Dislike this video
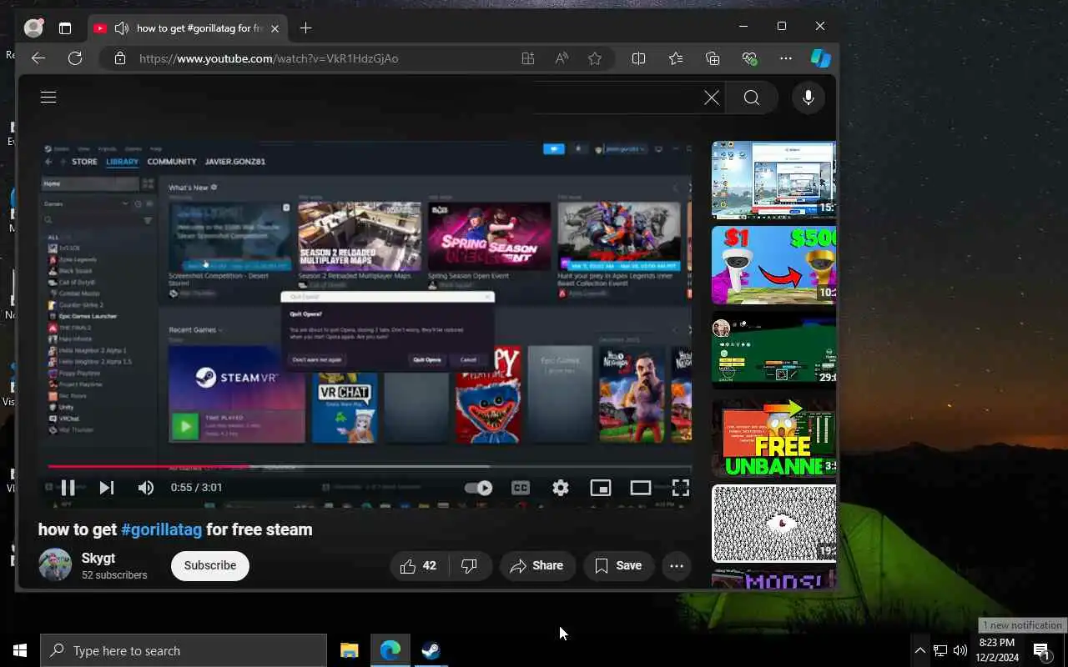 pos(469,565)
